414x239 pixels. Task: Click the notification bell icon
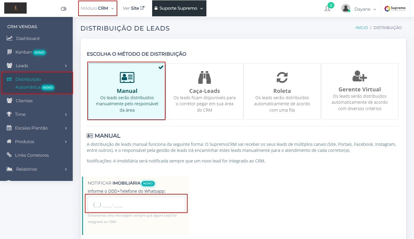tap(327, 9)
